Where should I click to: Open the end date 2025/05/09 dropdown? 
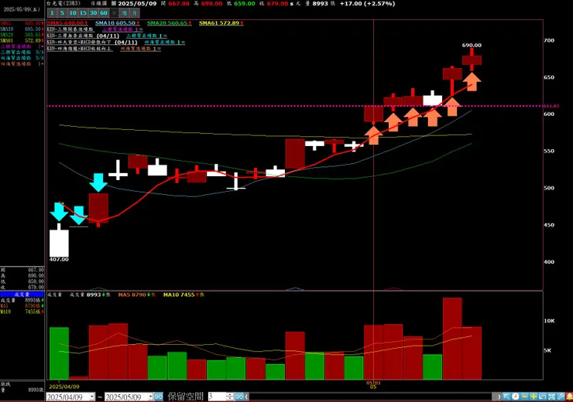pos(150,397)
